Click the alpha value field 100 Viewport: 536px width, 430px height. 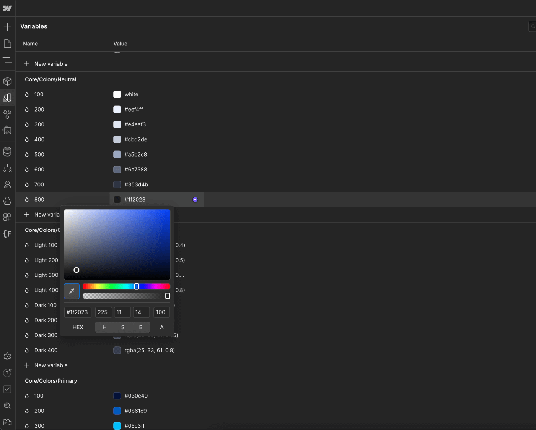[161, 312]
